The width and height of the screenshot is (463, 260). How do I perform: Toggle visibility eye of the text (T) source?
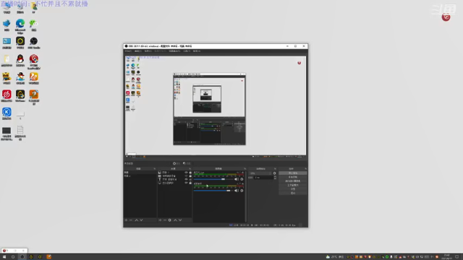186,179
